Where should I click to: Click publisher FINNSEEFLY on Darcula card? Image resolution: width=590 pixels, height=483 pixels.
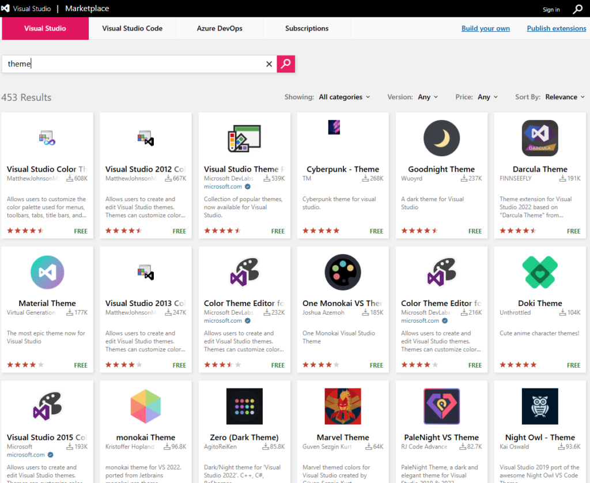pyautogui.click(x=516, y=179)
